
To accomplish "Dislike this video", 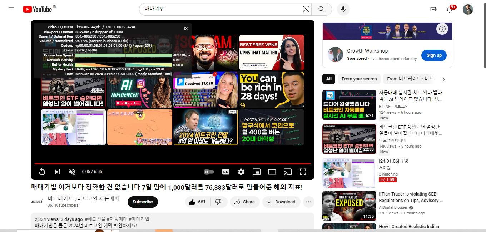I will click(x=218, y=202).
